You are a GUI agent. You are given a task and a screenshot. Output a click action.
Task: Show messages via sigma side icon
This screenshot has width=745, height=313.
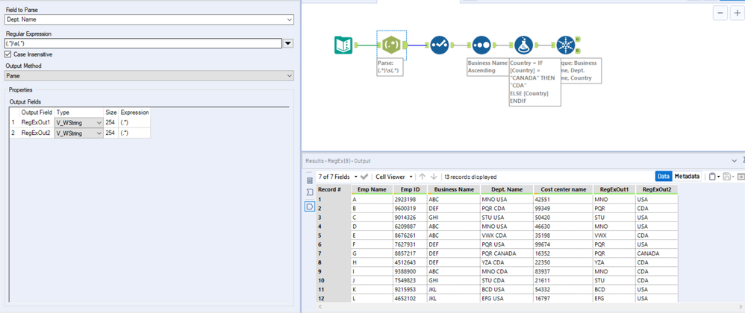point(310,192)
